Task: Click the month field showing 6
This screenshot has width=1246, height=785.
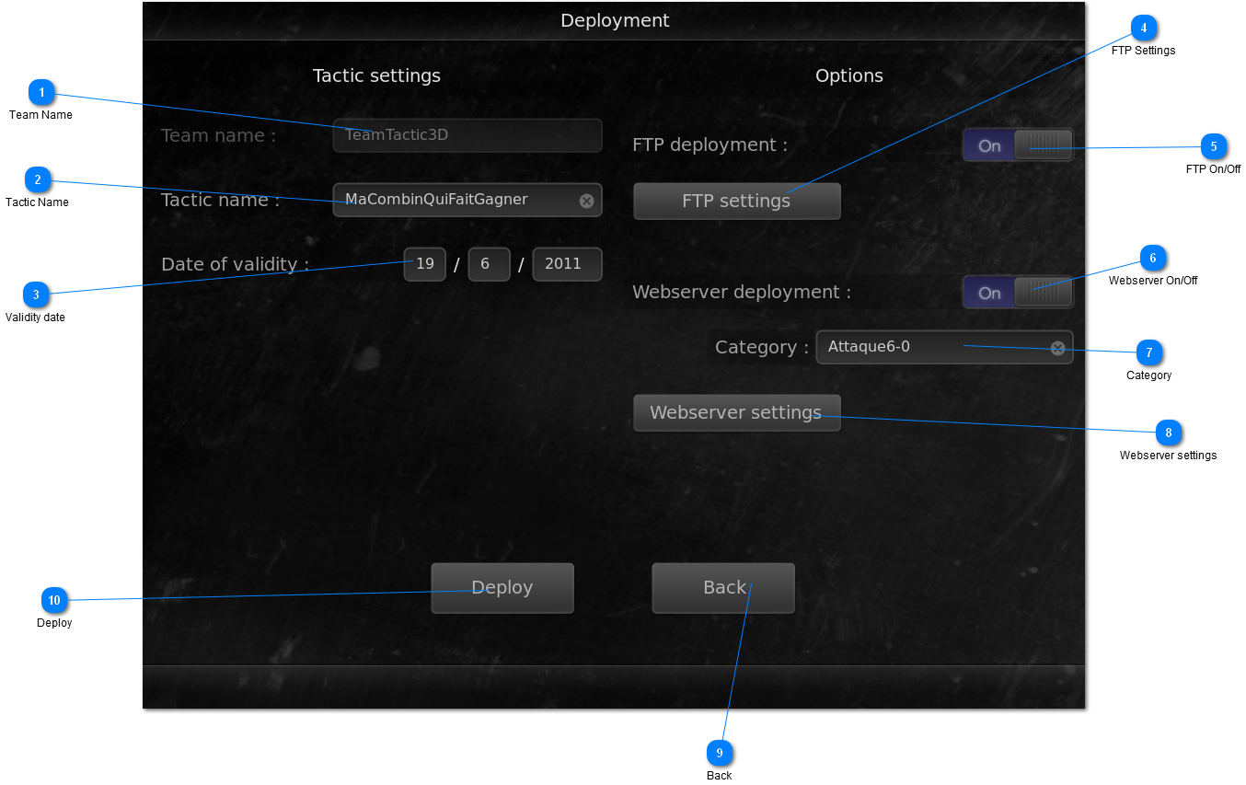Action: click(x=489, y=264)
